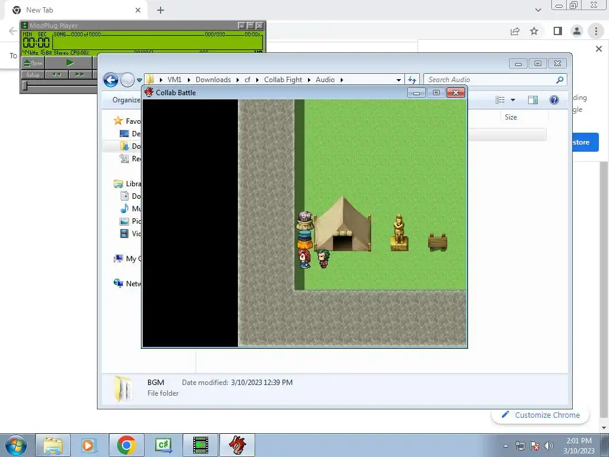Share this page from Chrome toolbar
The image size is (609, 457).
515,31
